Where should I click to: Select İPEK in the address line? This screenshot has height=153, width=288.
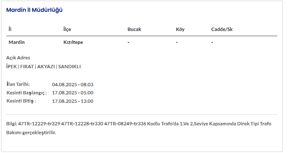[11, 67]
